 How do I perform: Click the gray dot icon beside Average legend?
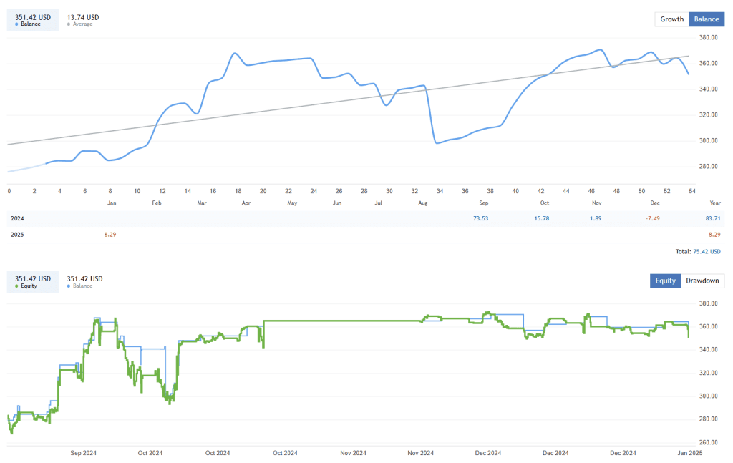coord(69,24)
